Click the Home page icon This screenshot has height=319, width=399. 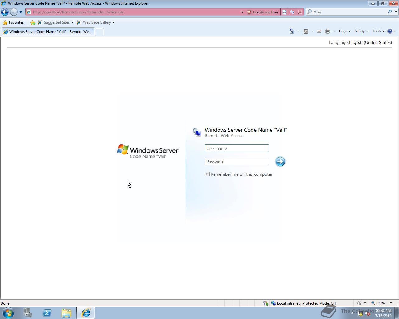point(292,31)
